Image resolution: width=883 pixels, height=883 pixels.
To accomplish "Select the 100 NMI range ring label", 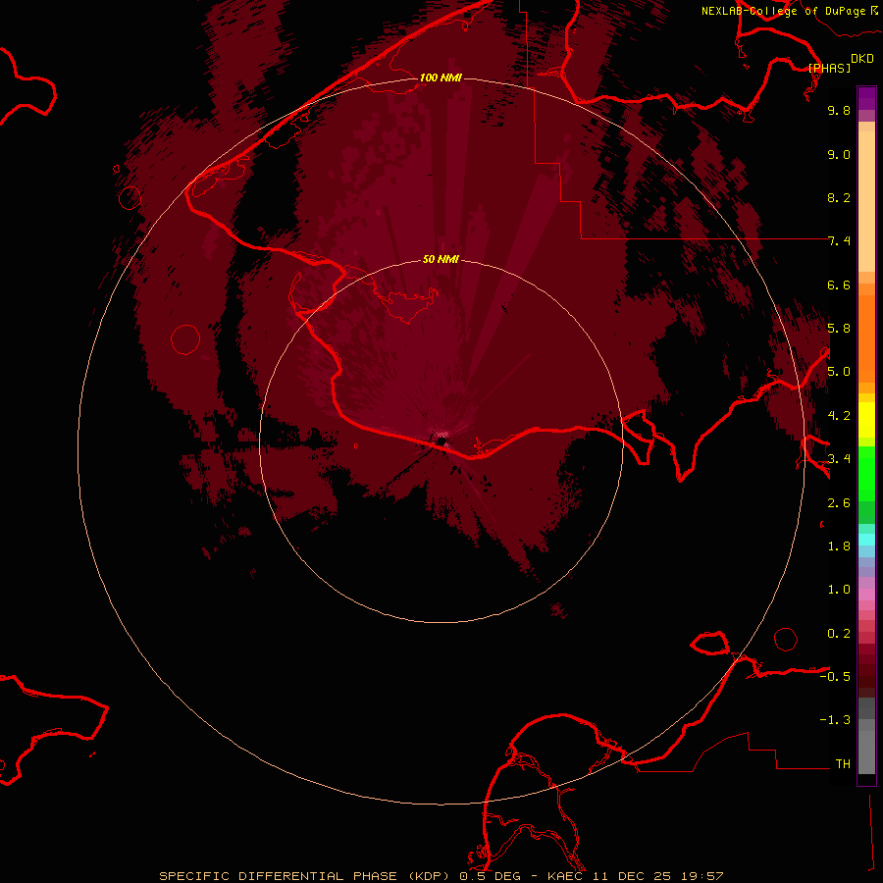I will coord(441,78).
